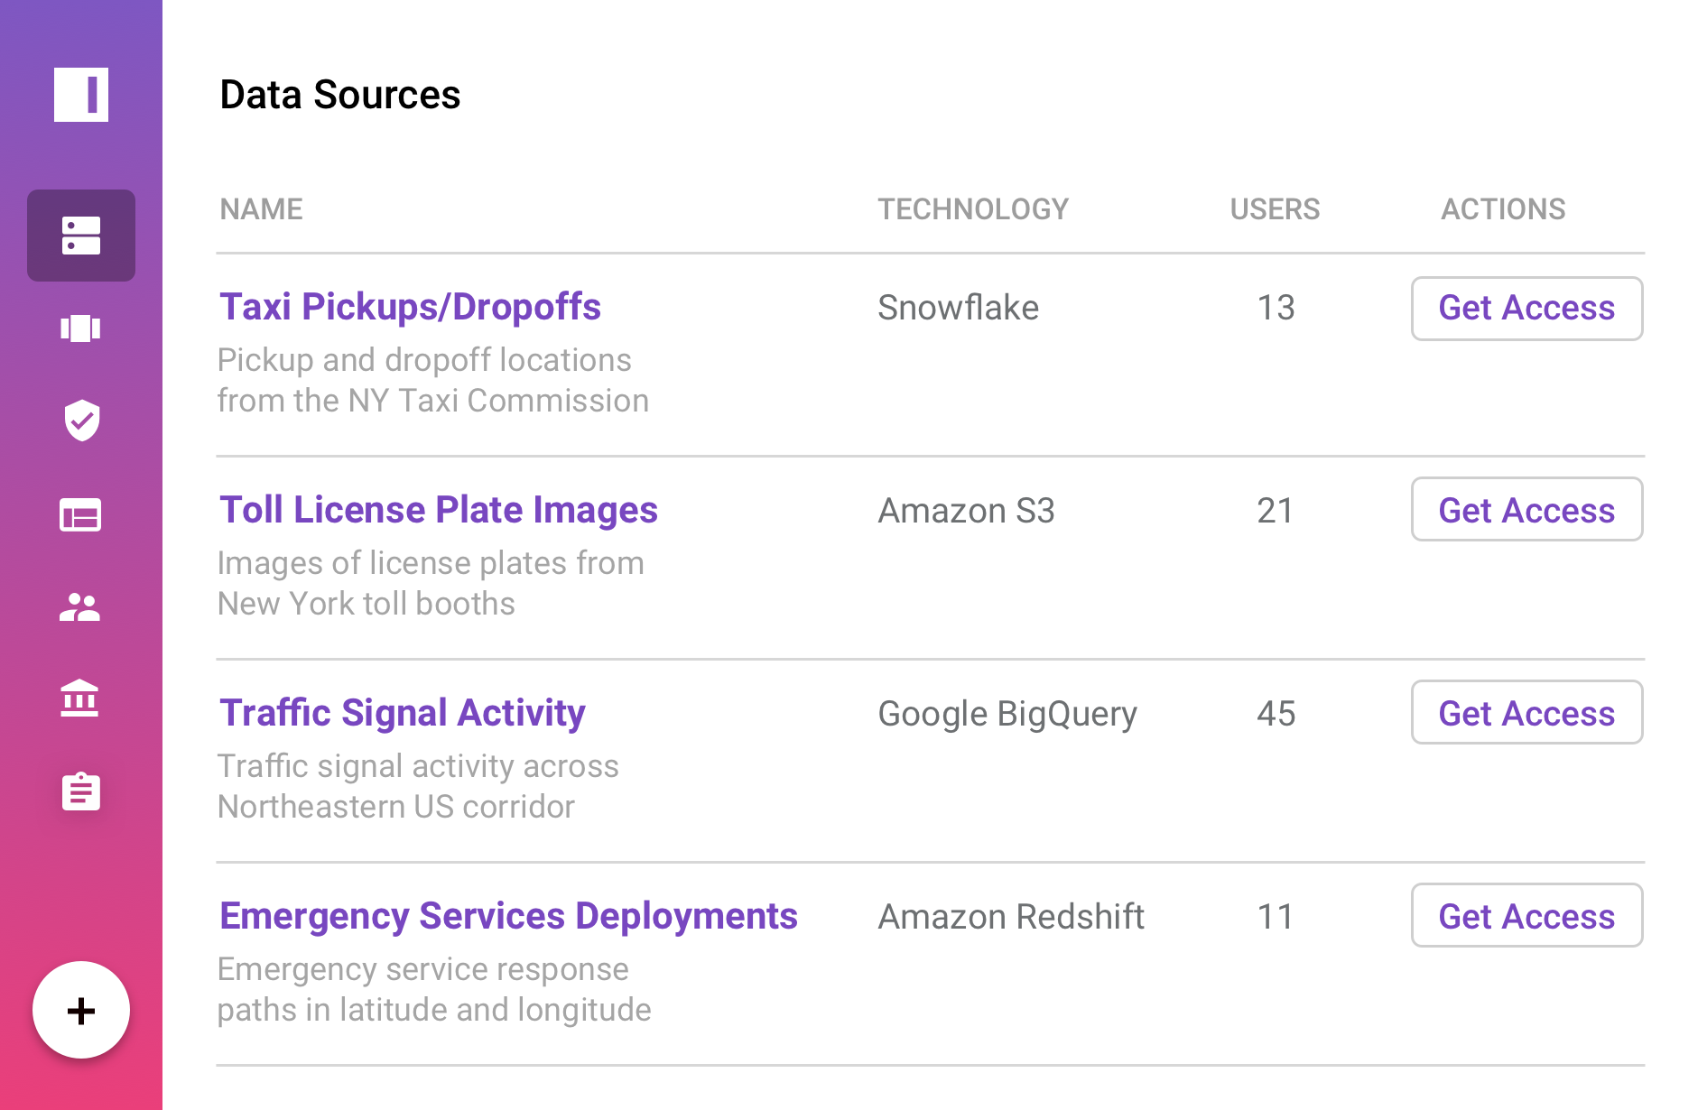This screenshot has width=1698, height=1110.
Task: Request access for Traffic Signal Activity
Action: click(x=1526, y=713)
